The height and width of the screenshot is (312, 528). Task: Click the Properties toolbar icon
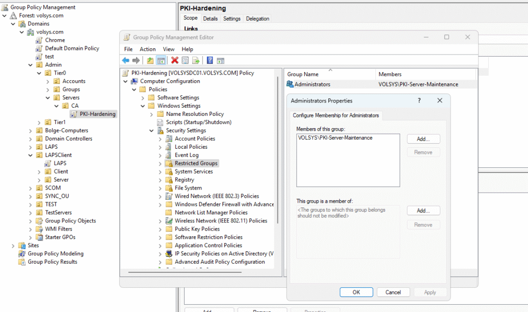click(185, 60)
